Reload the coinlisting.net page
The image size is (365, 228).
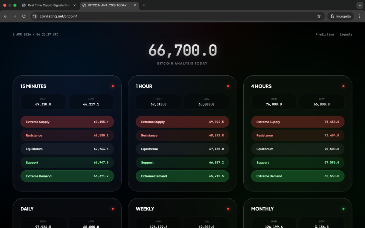tap(24, 16)
